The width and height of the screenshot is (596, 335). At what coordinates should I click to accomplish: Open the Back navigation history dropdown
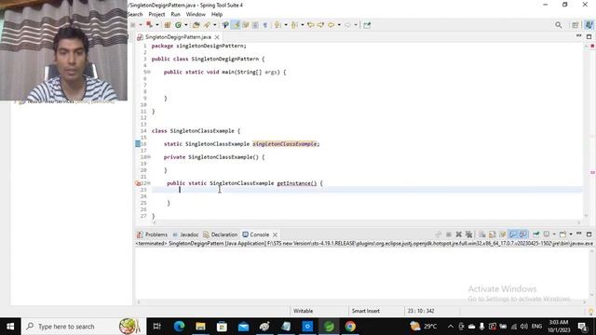[x=339, y=25]
